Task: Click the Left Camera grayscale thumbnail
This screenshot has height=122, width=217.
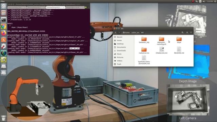Action: 188,100
